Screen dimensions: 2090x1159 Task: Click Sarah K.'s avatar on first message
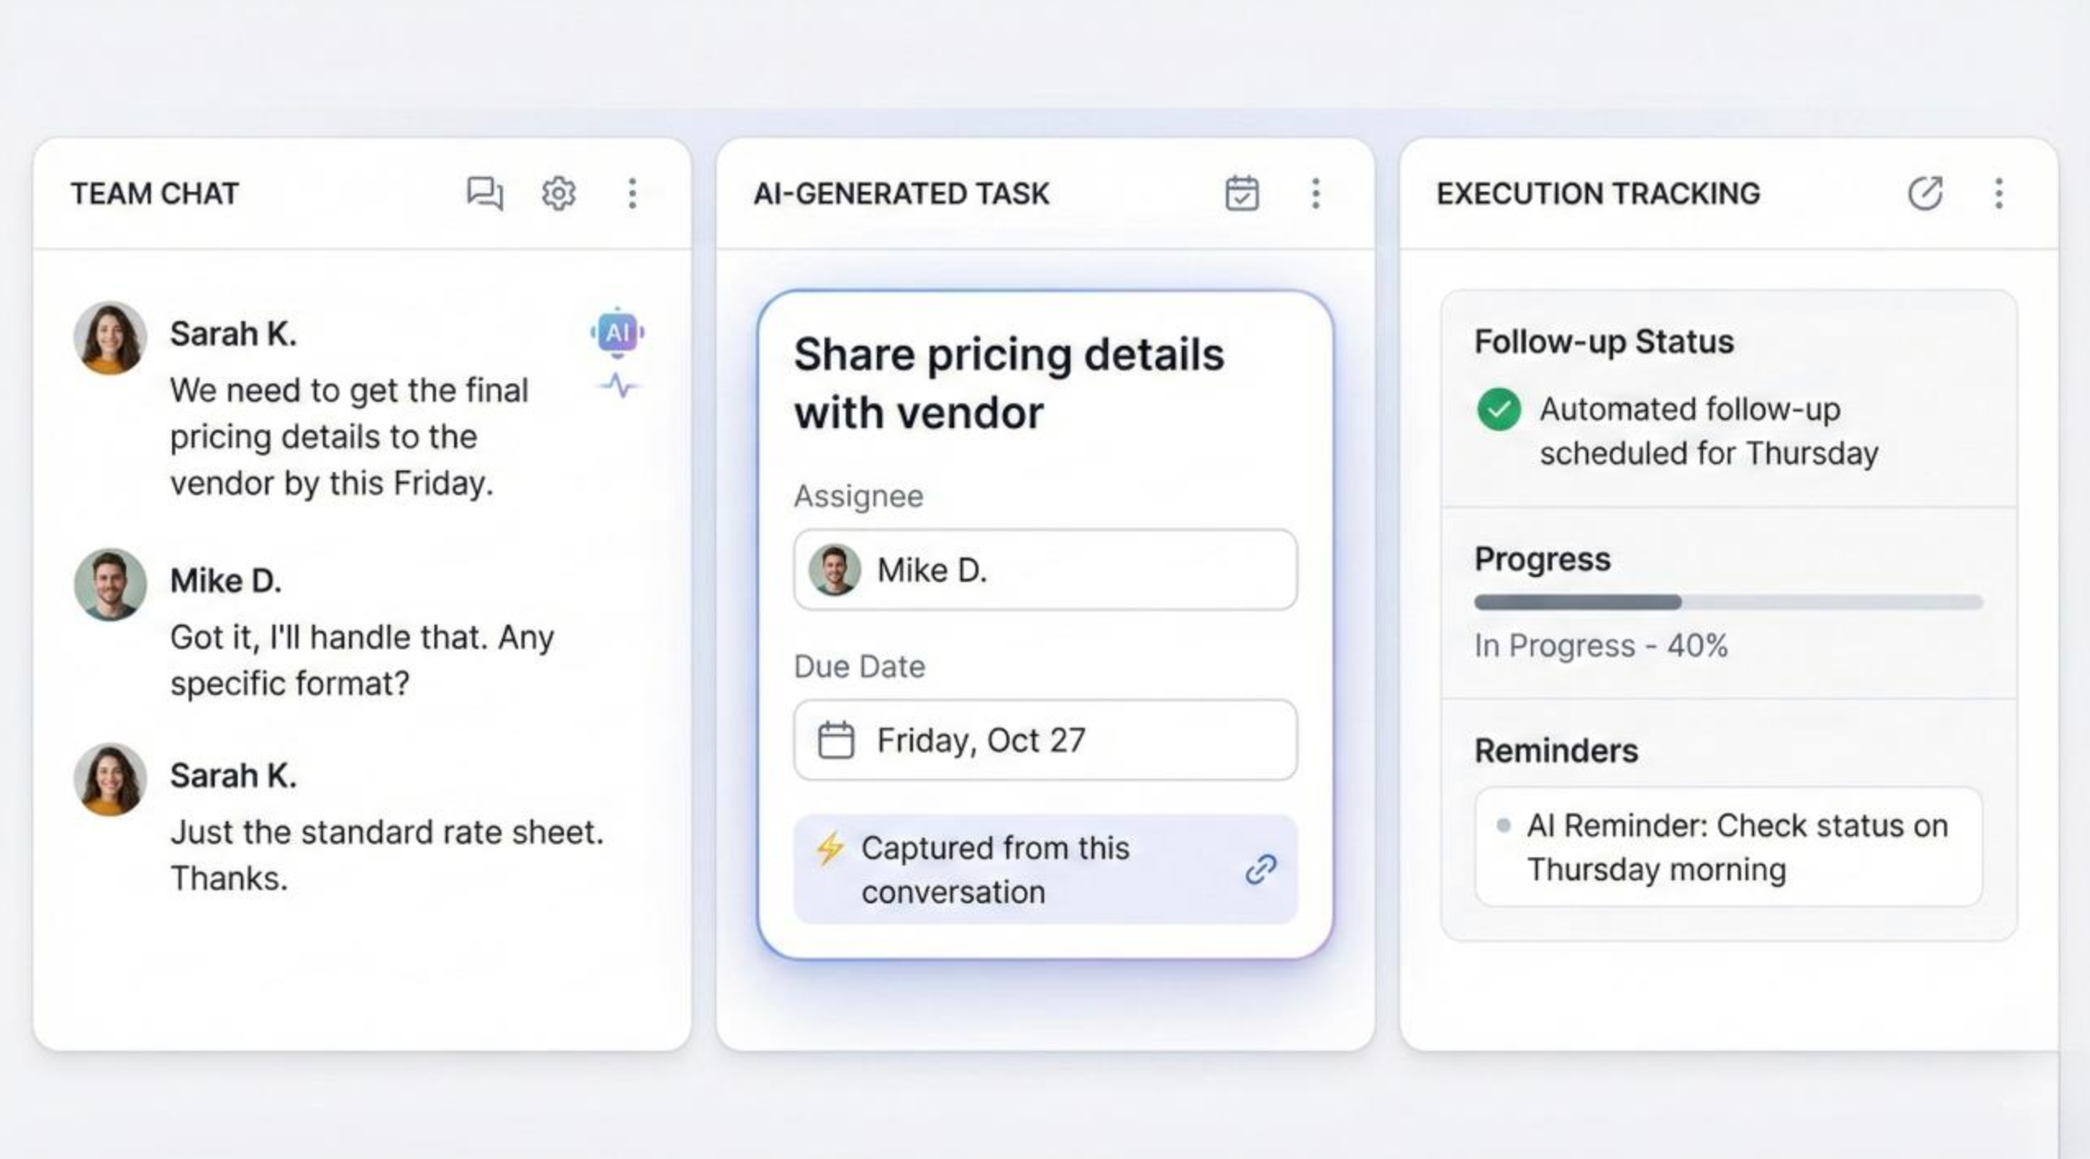coord(110,338)
